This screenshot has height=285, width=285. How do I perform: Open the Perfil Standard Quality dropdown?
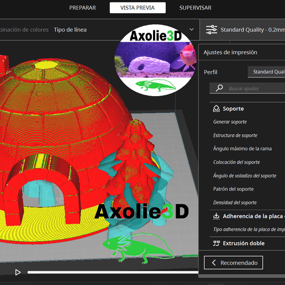266,72
